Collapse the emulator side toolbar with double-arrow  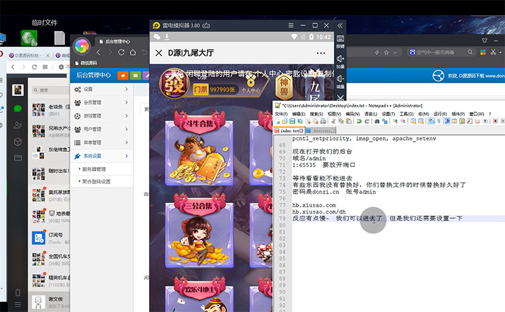click(340, 25)
